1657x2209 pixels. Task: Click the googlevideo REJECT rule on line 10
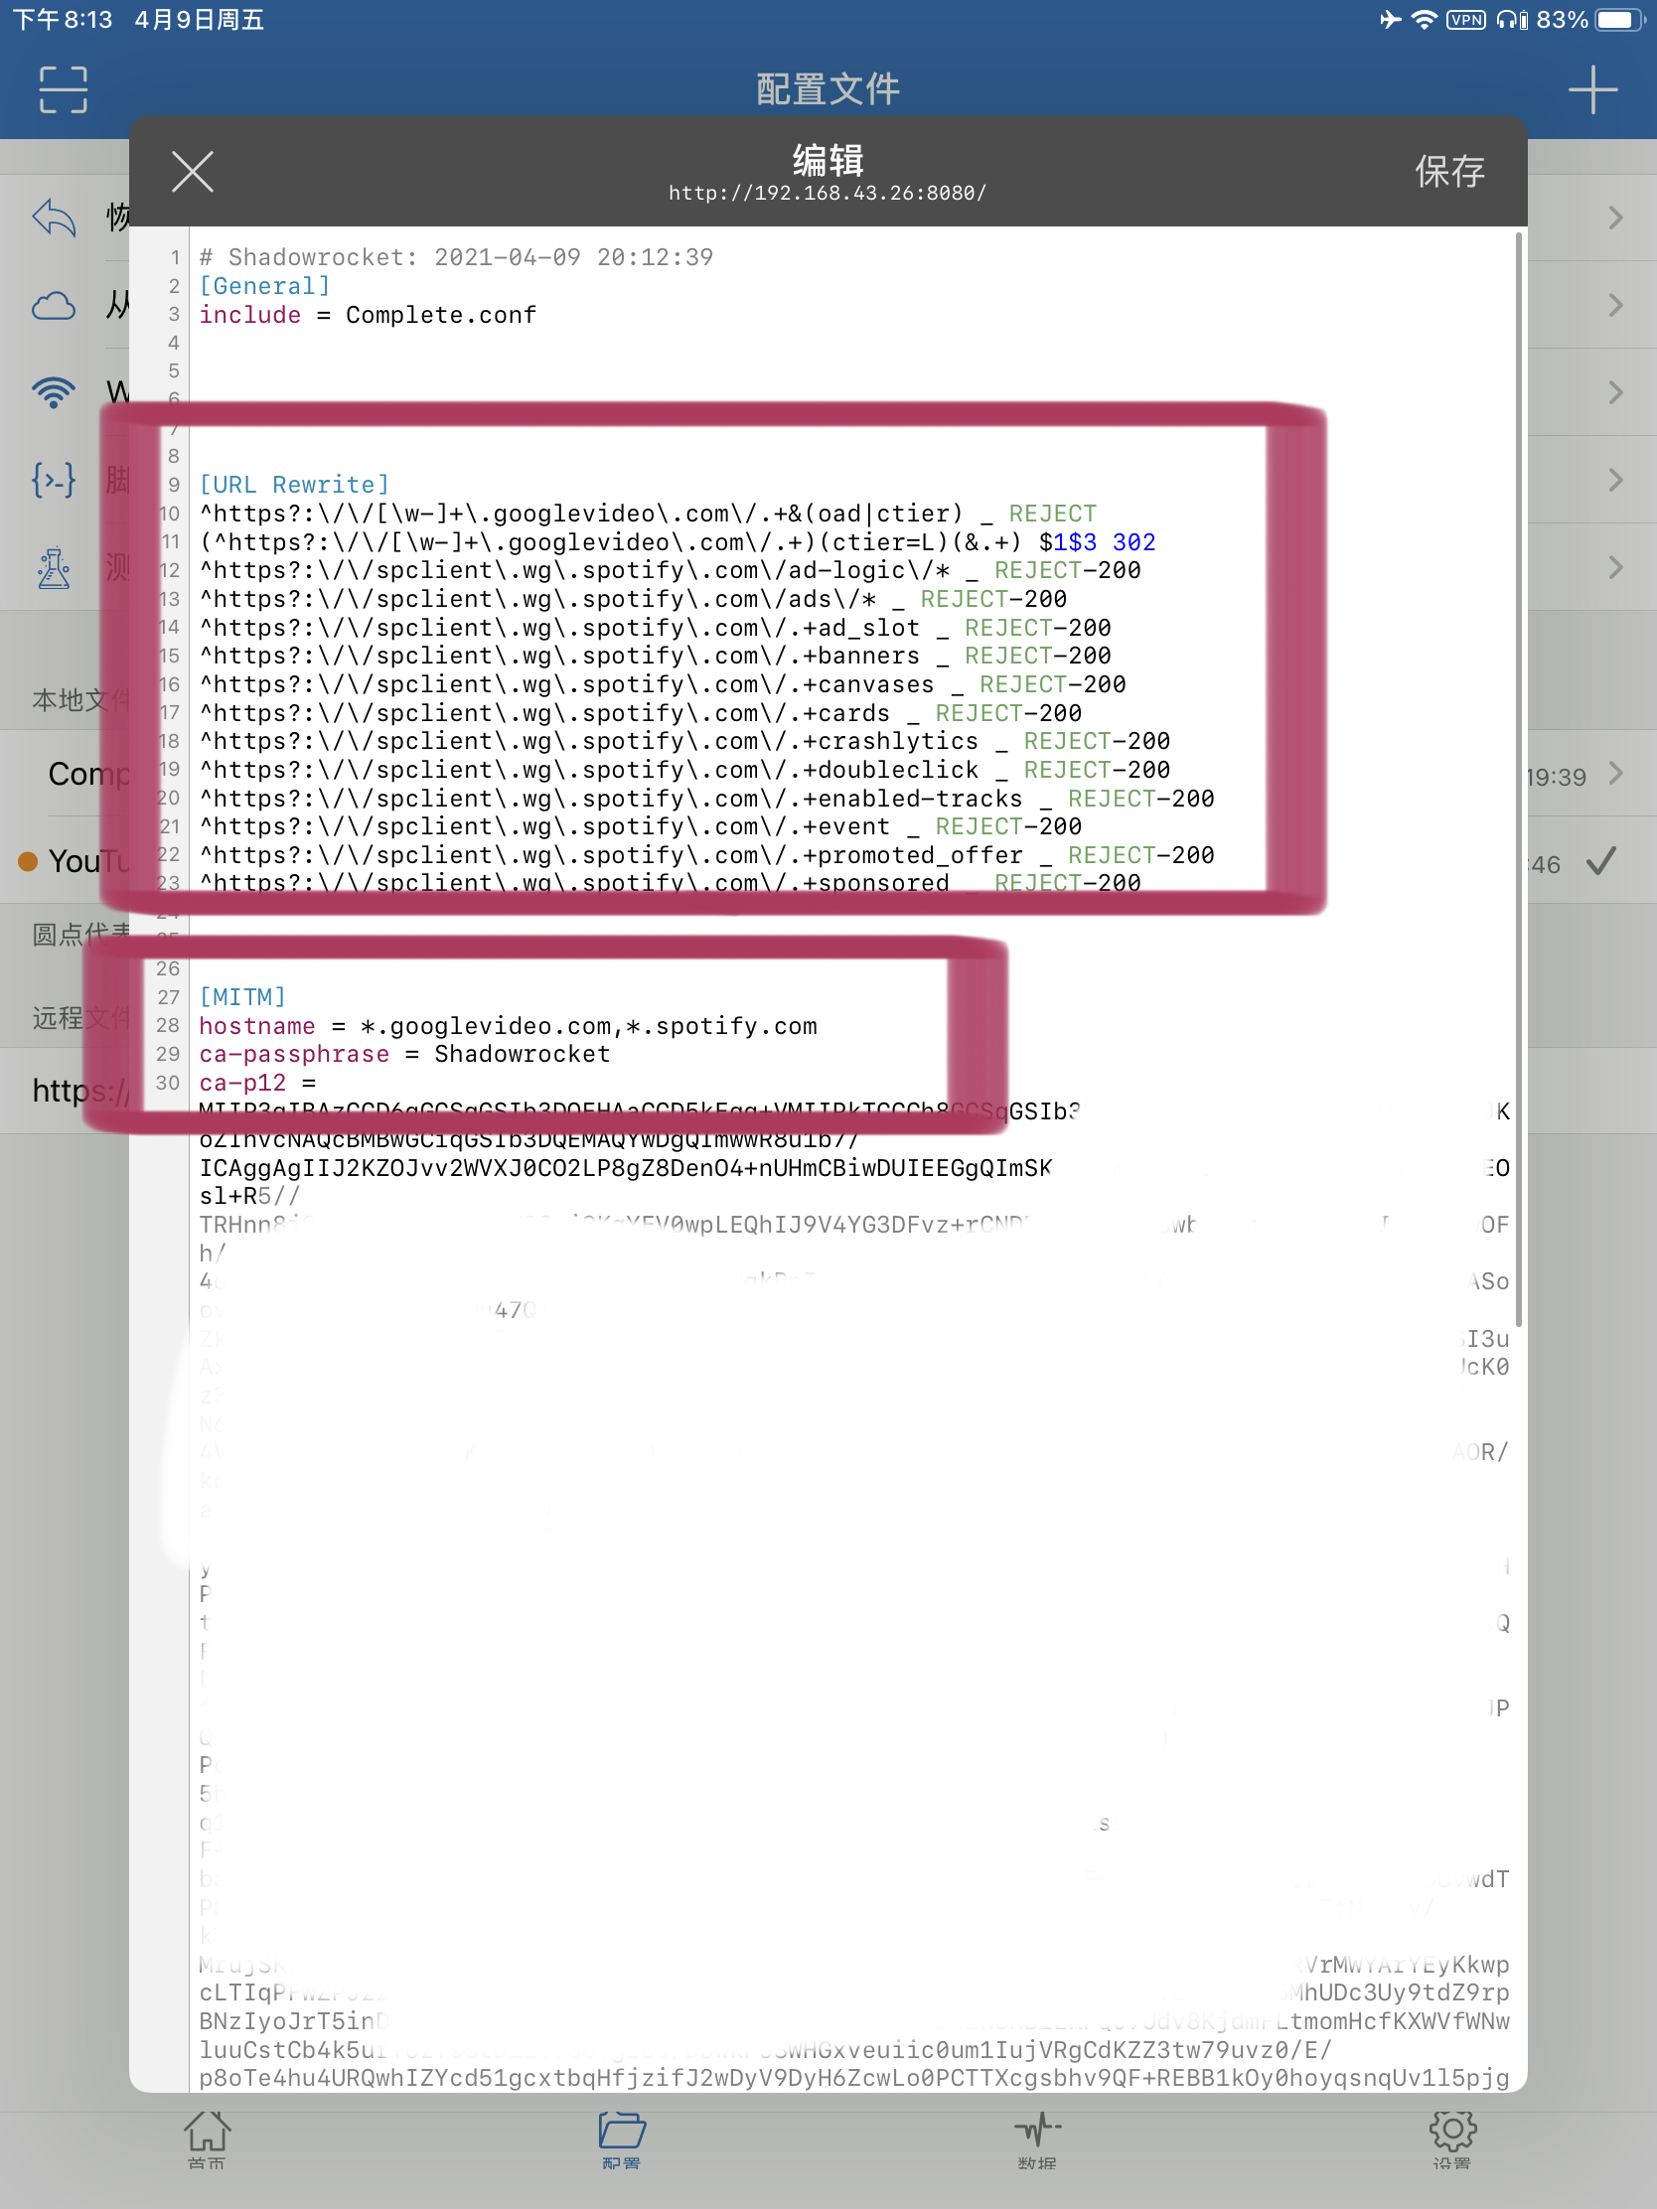click(x=648, y=515)
